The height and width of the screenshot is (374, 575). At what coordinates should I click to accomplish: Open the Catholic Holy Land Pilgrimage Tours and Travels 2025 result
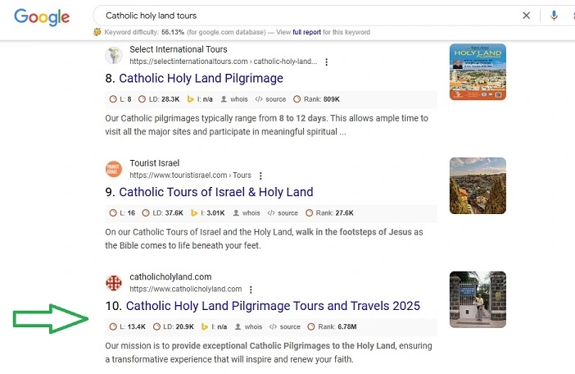click(273, 306)
